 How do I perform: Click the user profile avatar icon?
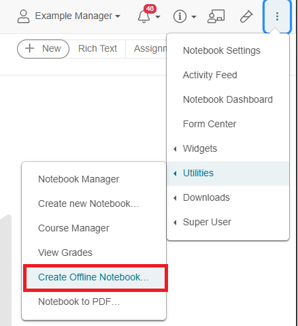23,16
